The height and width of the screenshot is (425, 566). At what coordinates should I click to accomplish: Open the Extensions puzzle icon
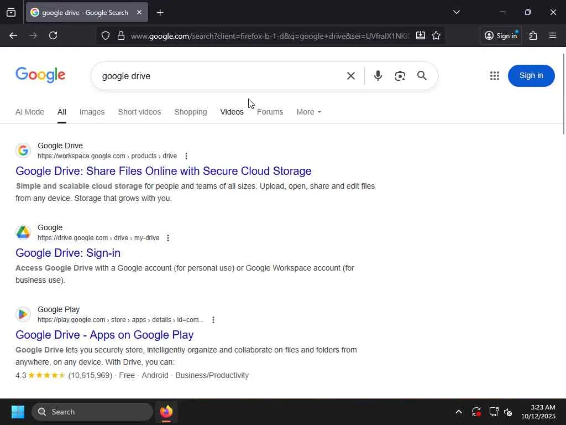533,35
